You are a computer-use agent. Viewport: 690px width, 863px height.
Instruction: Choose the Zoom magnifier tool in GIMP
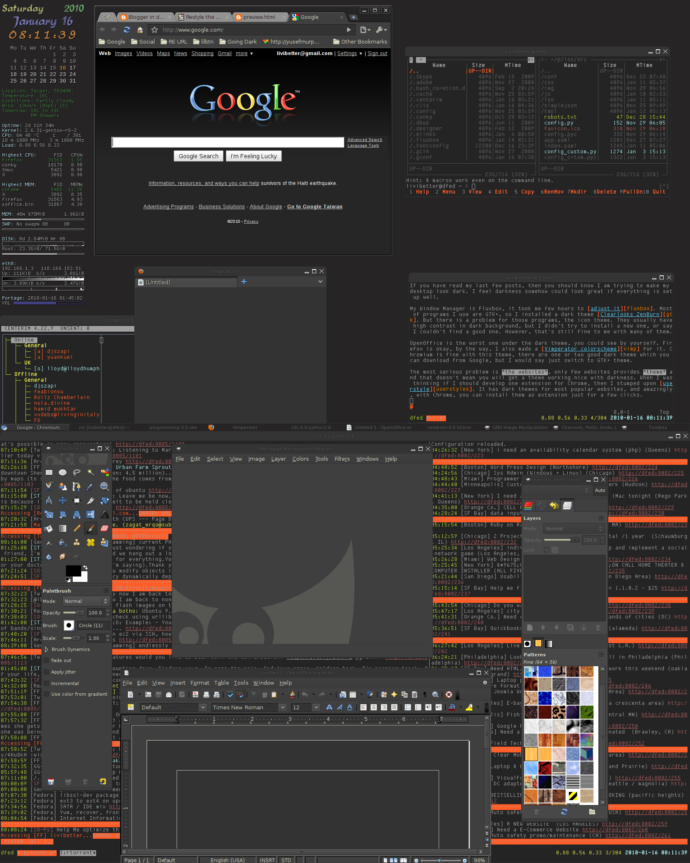[x=105, y=487]
